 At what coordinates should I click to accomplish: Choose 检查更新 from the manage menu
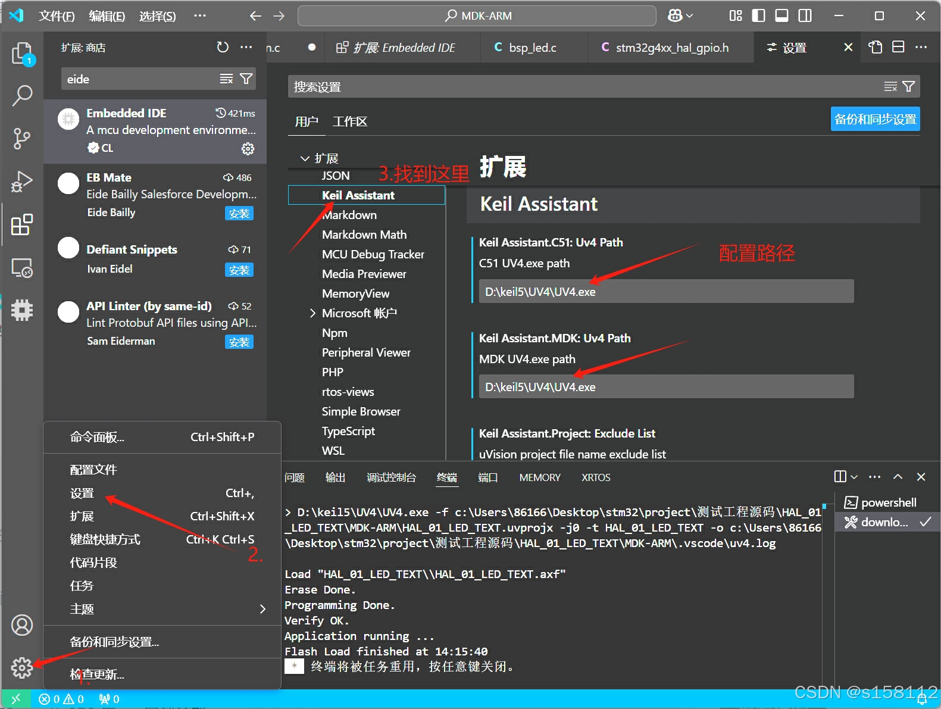pos(162,674)
